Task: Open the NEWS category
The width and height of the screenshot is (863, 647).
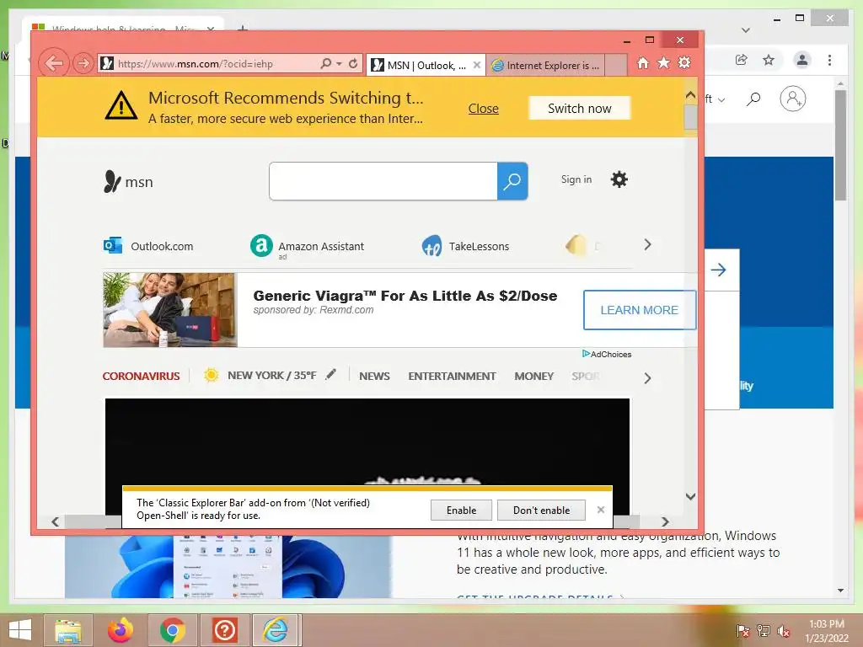Action: (374, 377)
